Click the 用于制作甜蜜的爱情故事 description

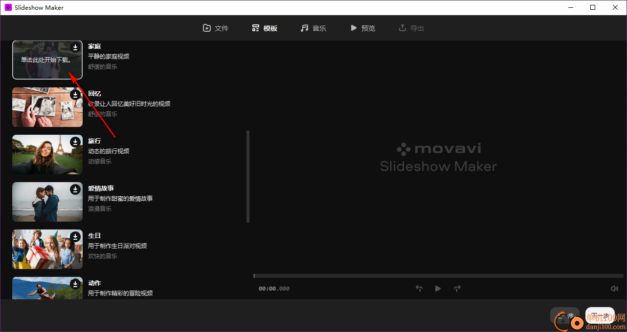click(120, 199)
